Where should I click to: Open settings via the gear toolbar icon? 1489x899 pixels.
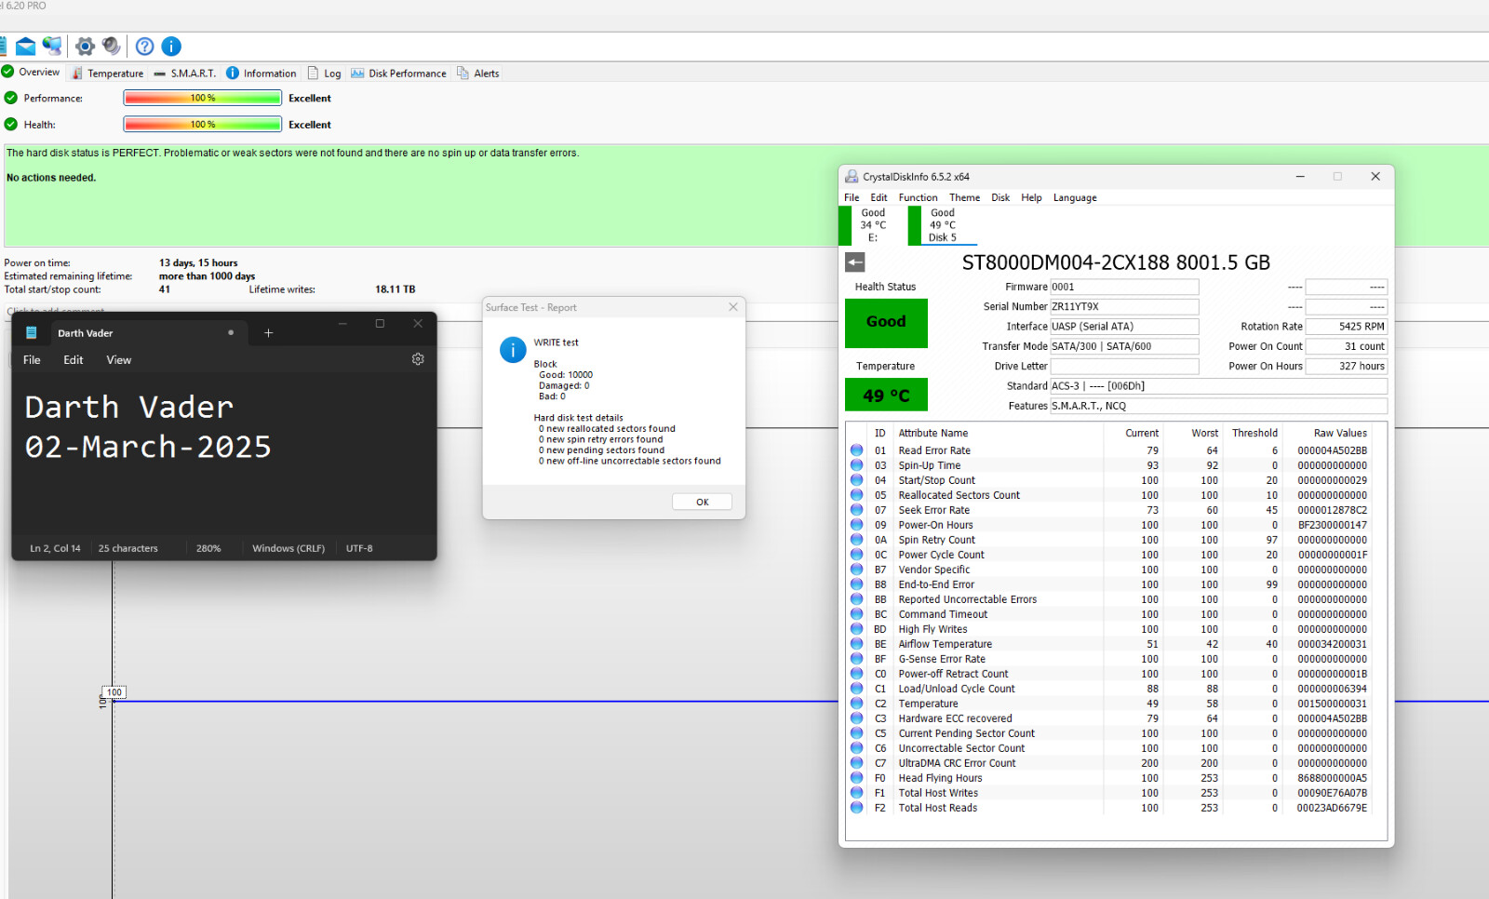(85, 47)
